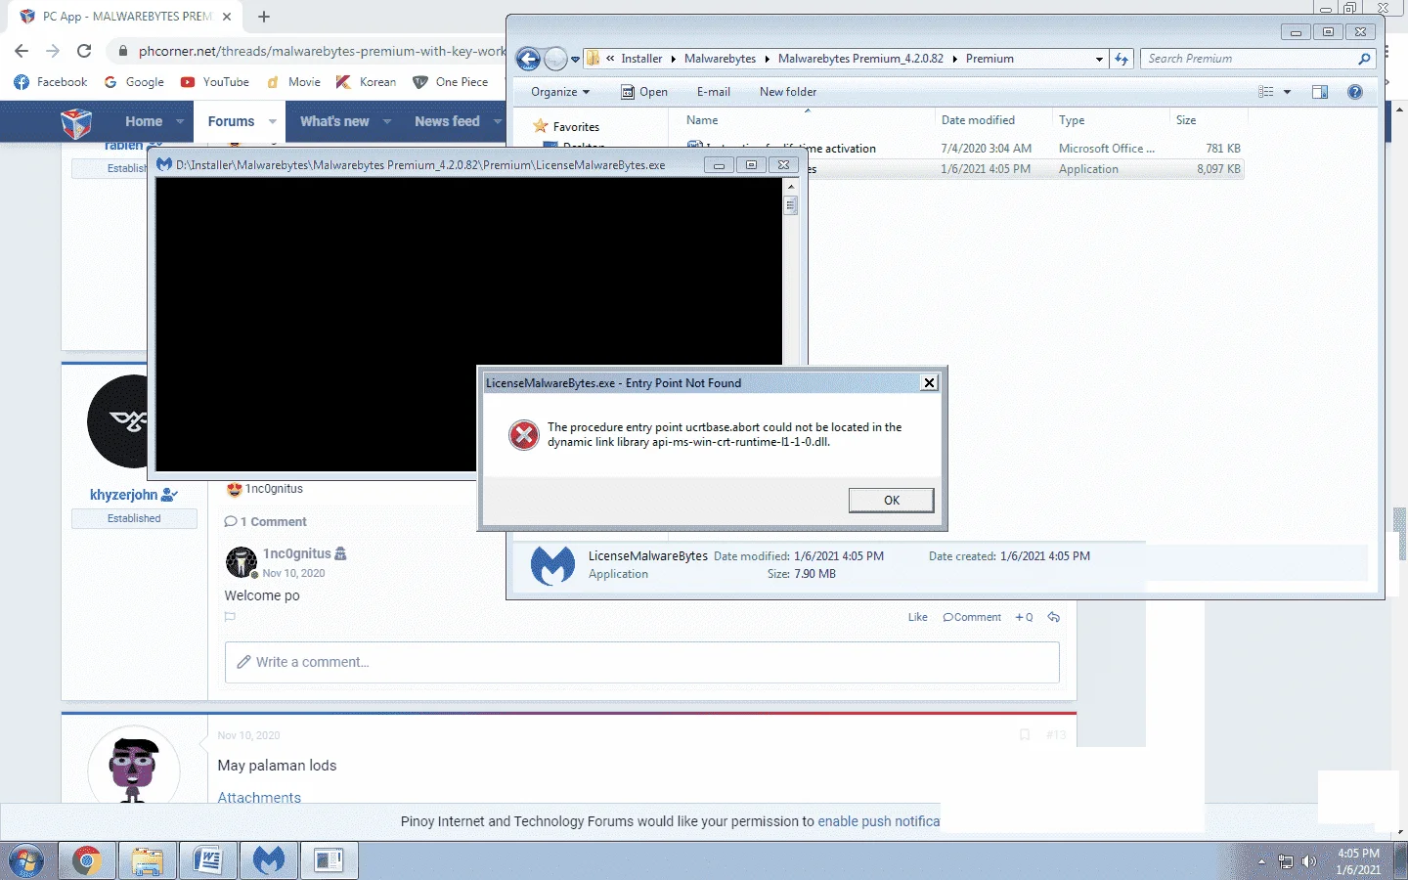Open the Attachments link
Screen dimensions: 1408x880
259,797
